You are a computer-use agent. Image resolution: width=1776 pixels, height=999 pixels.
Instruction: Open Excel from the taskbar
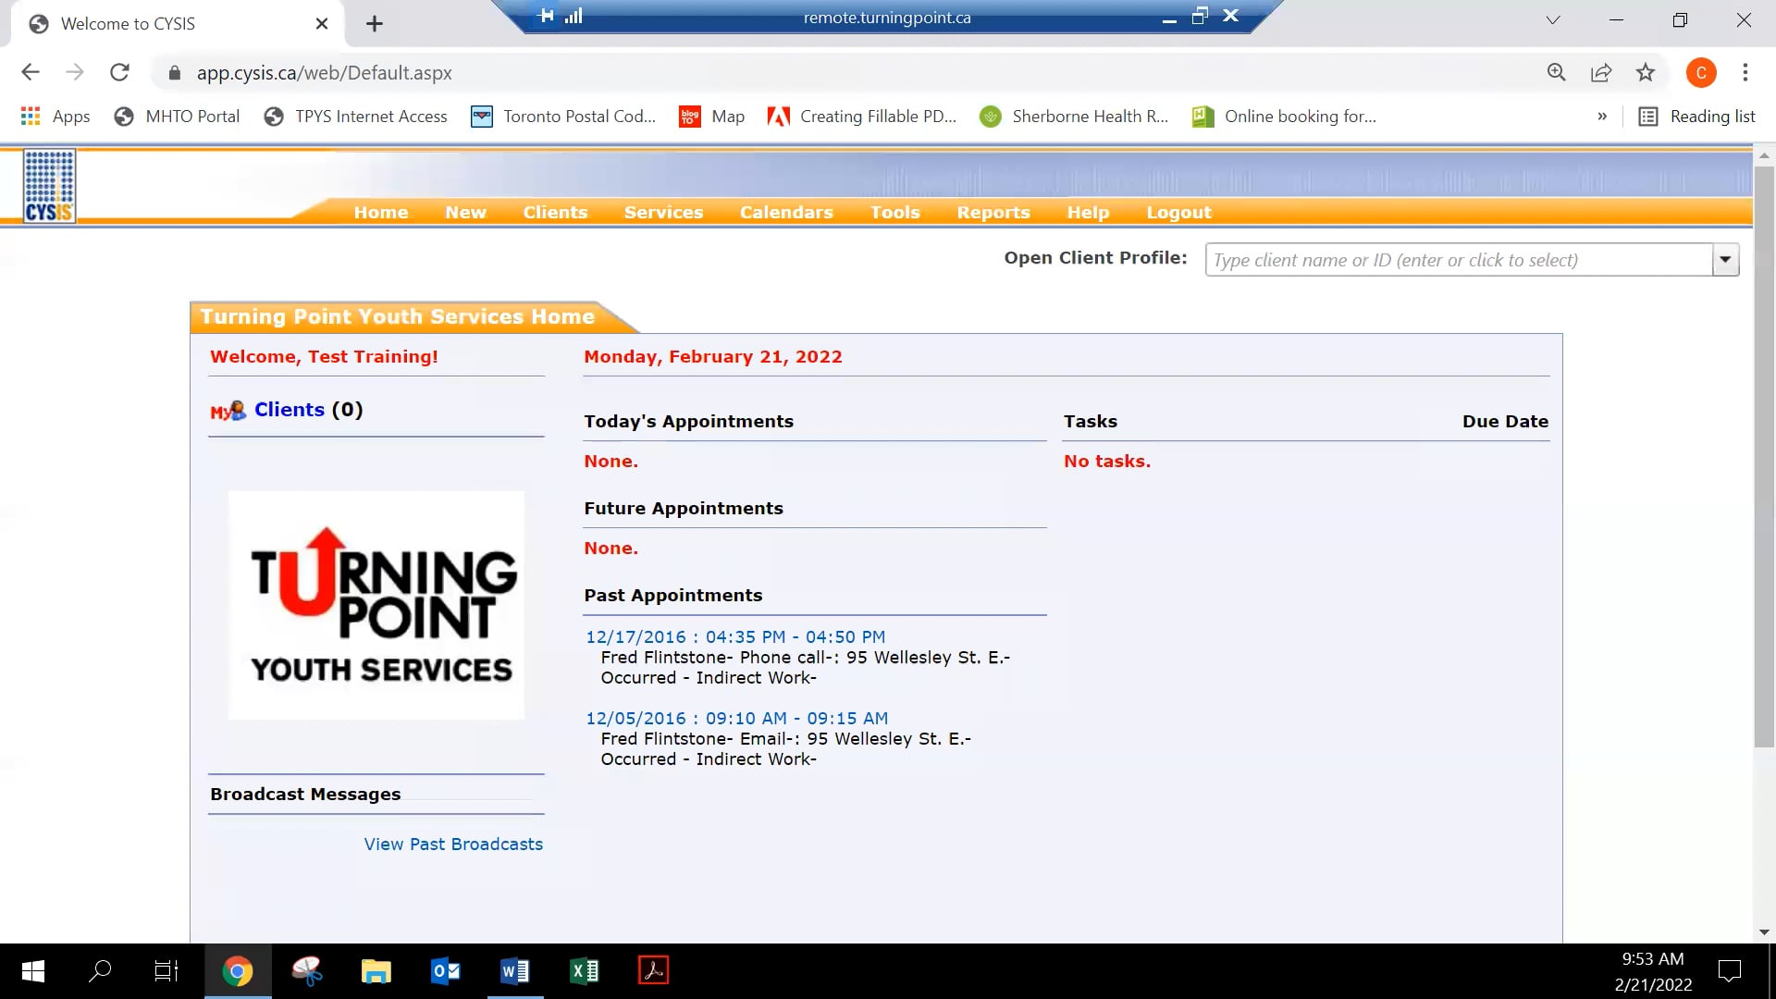click(x=585, y=970)
